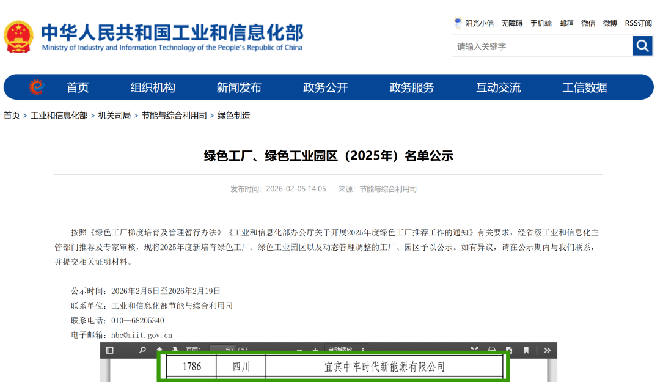
Task: Click the PDF page number field
Action: [222, 350]
